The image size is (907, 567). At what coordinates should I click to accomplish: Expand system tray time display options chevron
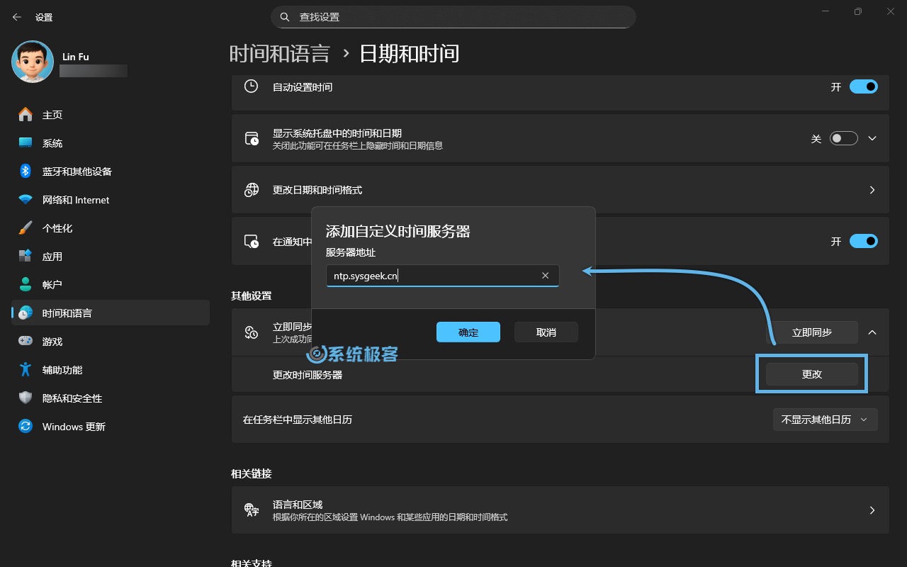[x=872, y=138]
